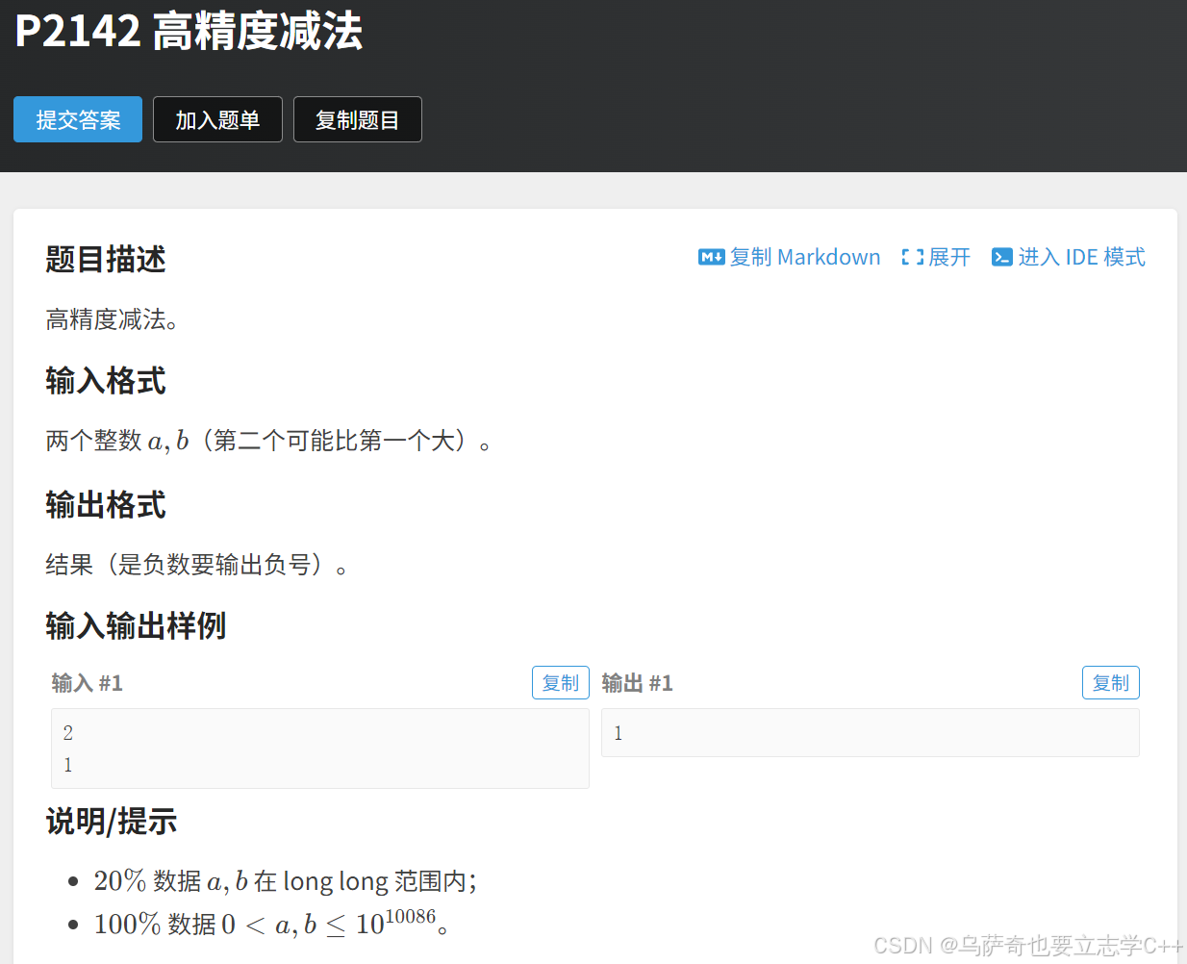The image size is (1187, 964).
Task: Click the sample input #1 code box
Action: (320, 748)
